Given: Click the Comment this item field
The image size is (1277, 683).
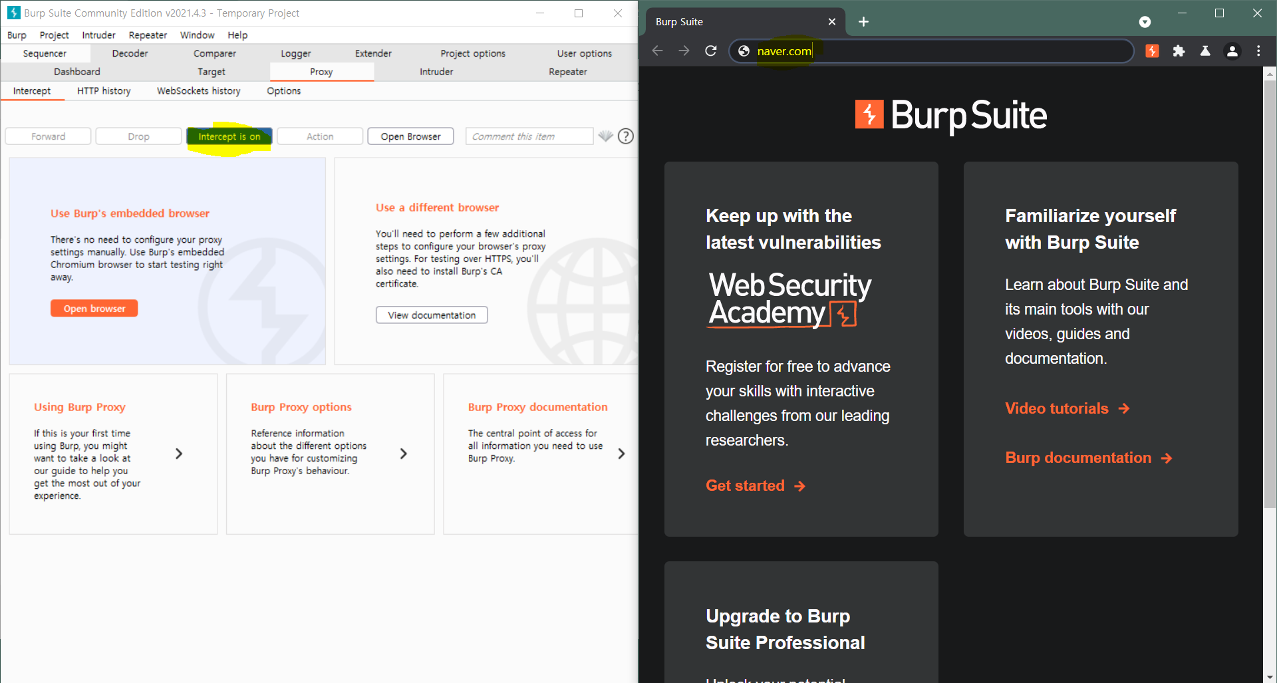Looking at the screenshot, I should click(x=529, y=136).
